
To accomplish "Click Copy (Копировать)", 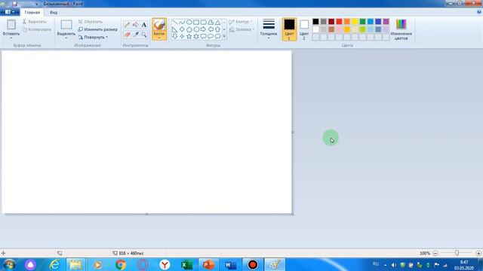I will [x=37, y=29].
